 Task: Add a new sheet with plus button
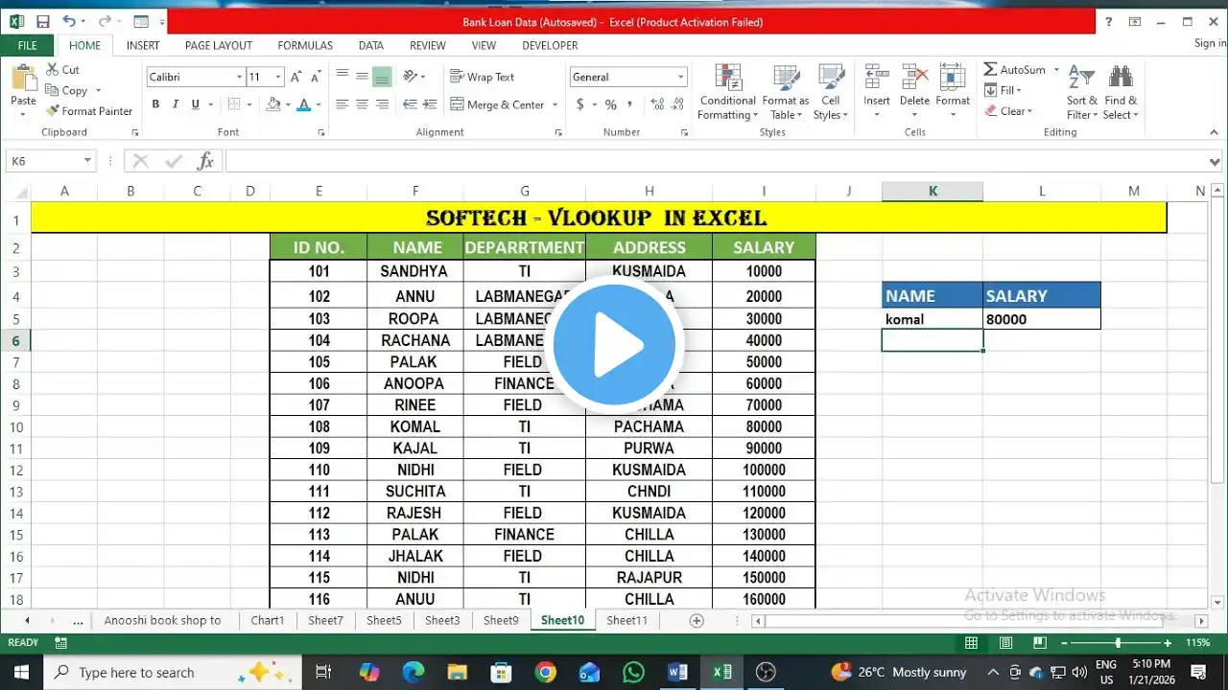[x=697, y=621]
